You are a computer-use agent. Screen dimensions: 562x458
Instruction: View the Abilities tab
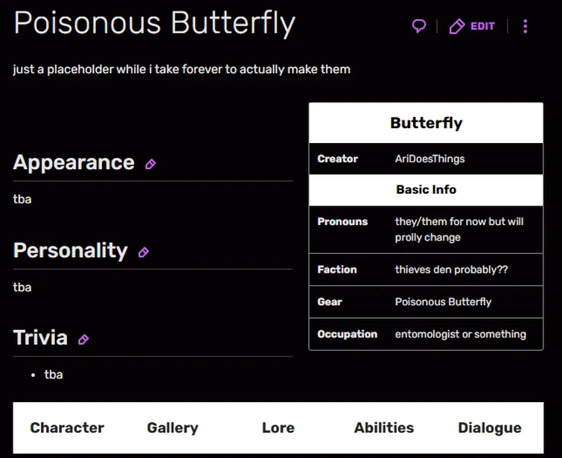tap(384, 427)
